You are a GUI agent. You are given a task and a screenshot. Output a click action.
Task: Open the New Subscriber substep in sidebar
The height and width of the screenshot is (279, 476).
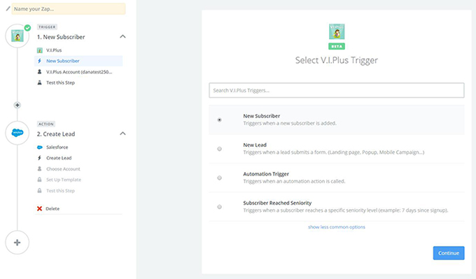pyautogui.click(x=78, y=61)
